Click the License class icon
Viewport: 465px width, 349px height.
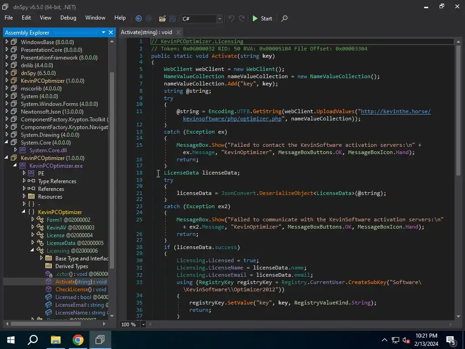click(x=40, y=235)
